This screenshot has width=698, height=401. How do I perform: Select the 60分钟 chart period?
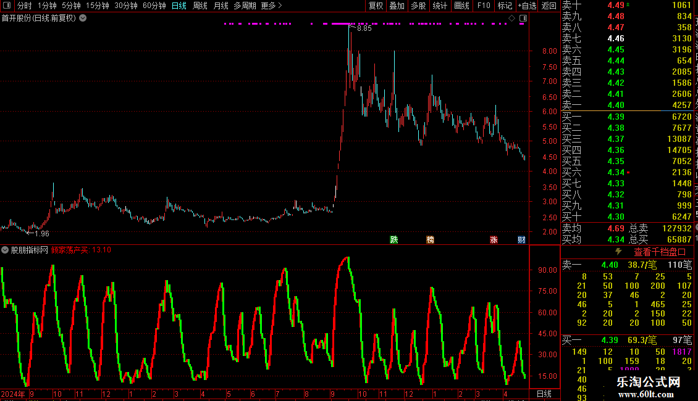pos(154,6)
